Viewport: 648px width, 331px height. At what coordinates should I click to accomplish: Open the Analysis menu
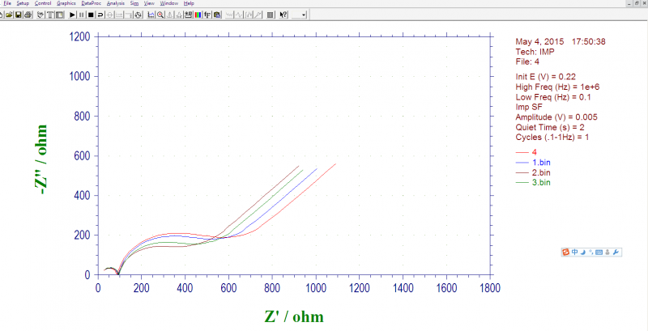click(115, 3)
